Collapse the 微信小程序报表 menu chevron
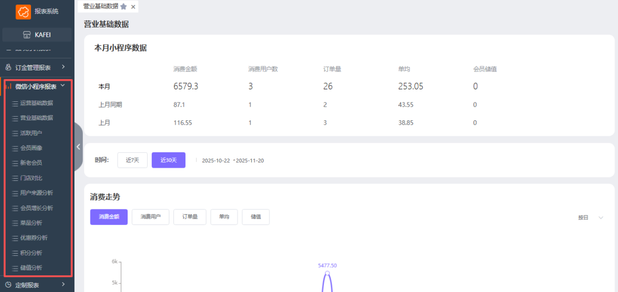The width and height of the screenshot is (618, 292). (x=63, y=86)
